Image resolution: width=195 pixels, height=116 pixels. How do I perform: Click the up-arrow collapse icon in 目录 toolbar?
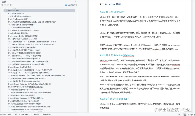5,5
